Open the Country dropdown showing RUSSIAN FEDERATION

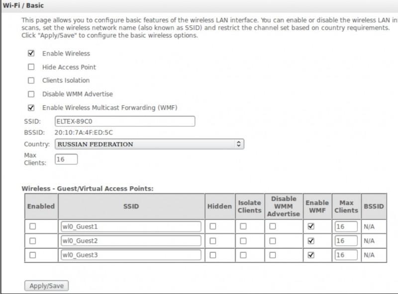(x=150, y=144)
